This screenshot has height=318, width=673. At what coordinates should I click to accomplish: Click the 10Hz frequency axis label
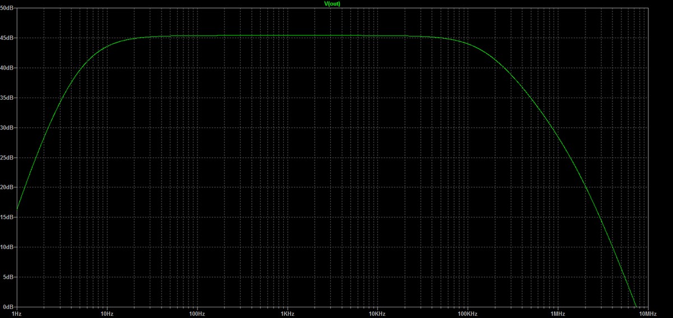pyautogui.click(x=107, y=314)
